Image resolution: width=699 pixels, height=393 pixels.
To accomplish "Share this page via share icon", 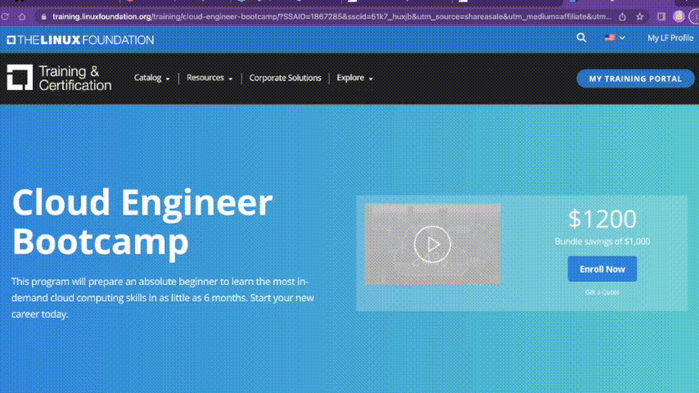I will (622, 17).
